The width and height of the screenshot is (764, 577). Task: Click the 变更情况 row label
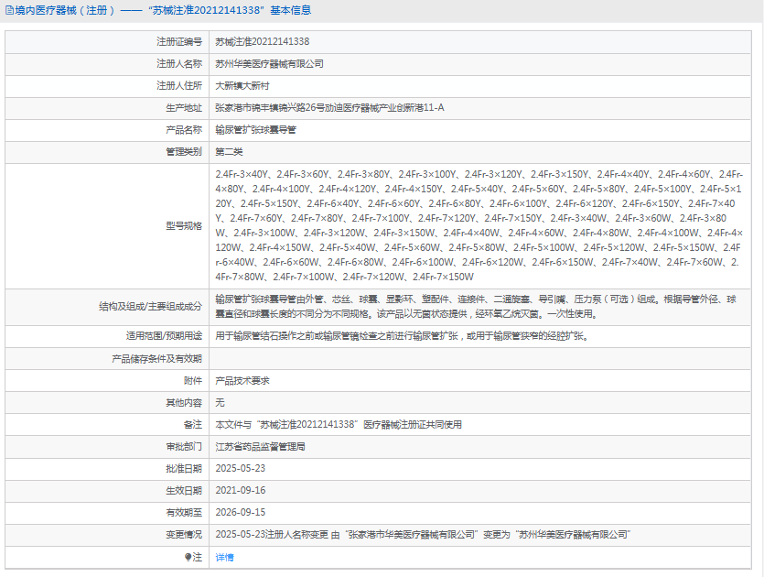click(x=184, y=535)
